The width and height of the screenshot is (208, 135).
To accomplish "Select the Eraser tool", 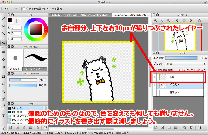I will click(x=3, y=26).
